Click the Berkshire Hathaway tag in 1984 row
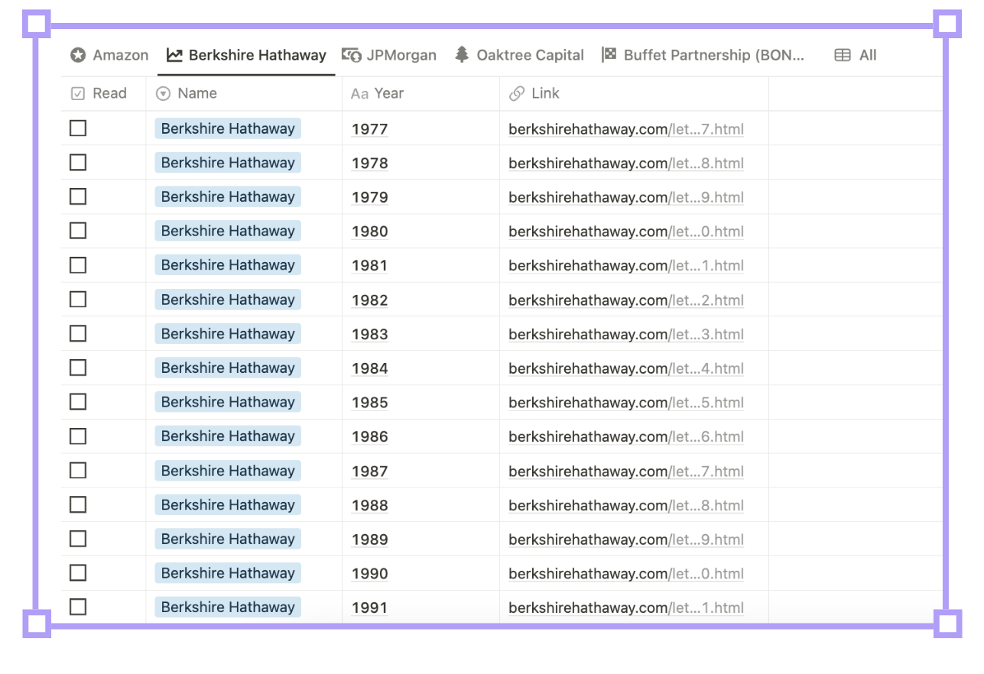The image size is (984, 674). pos(228,368)
